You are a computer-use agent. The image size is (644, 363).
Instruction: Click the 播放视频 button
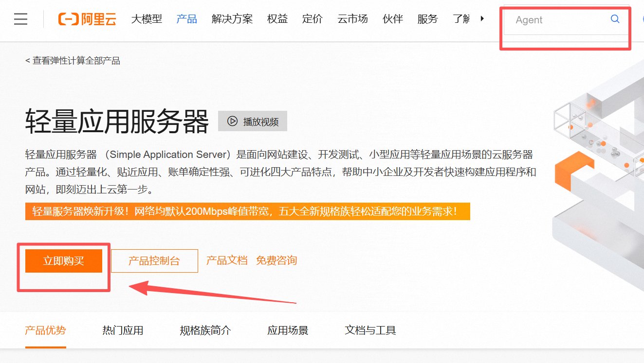pyautogui.click(x=253, y=121)
